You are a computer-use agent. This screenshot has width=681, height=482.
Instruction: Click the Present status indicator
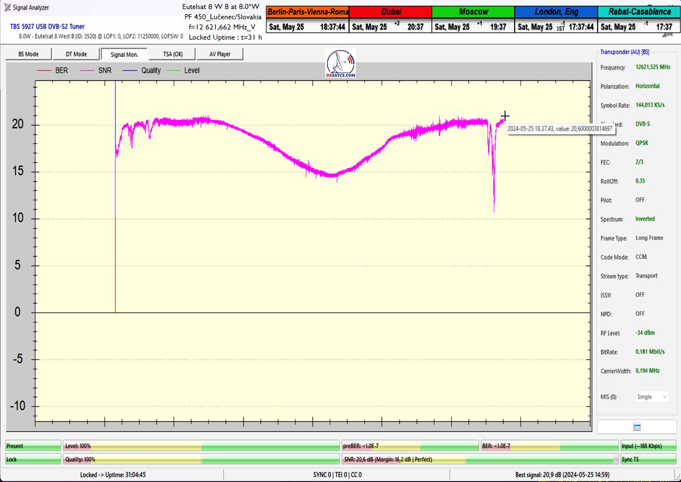33,446
